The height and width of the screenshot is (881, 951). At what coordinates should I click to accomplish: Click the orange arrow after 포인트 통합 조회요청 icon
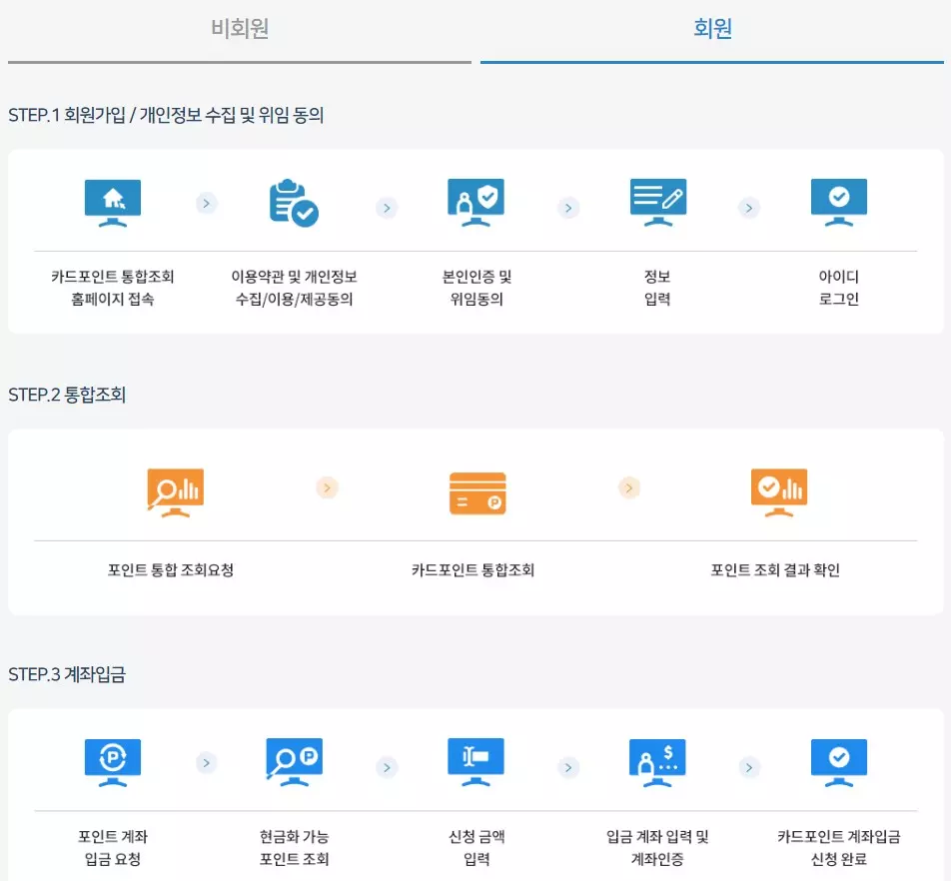coord(327,487)
